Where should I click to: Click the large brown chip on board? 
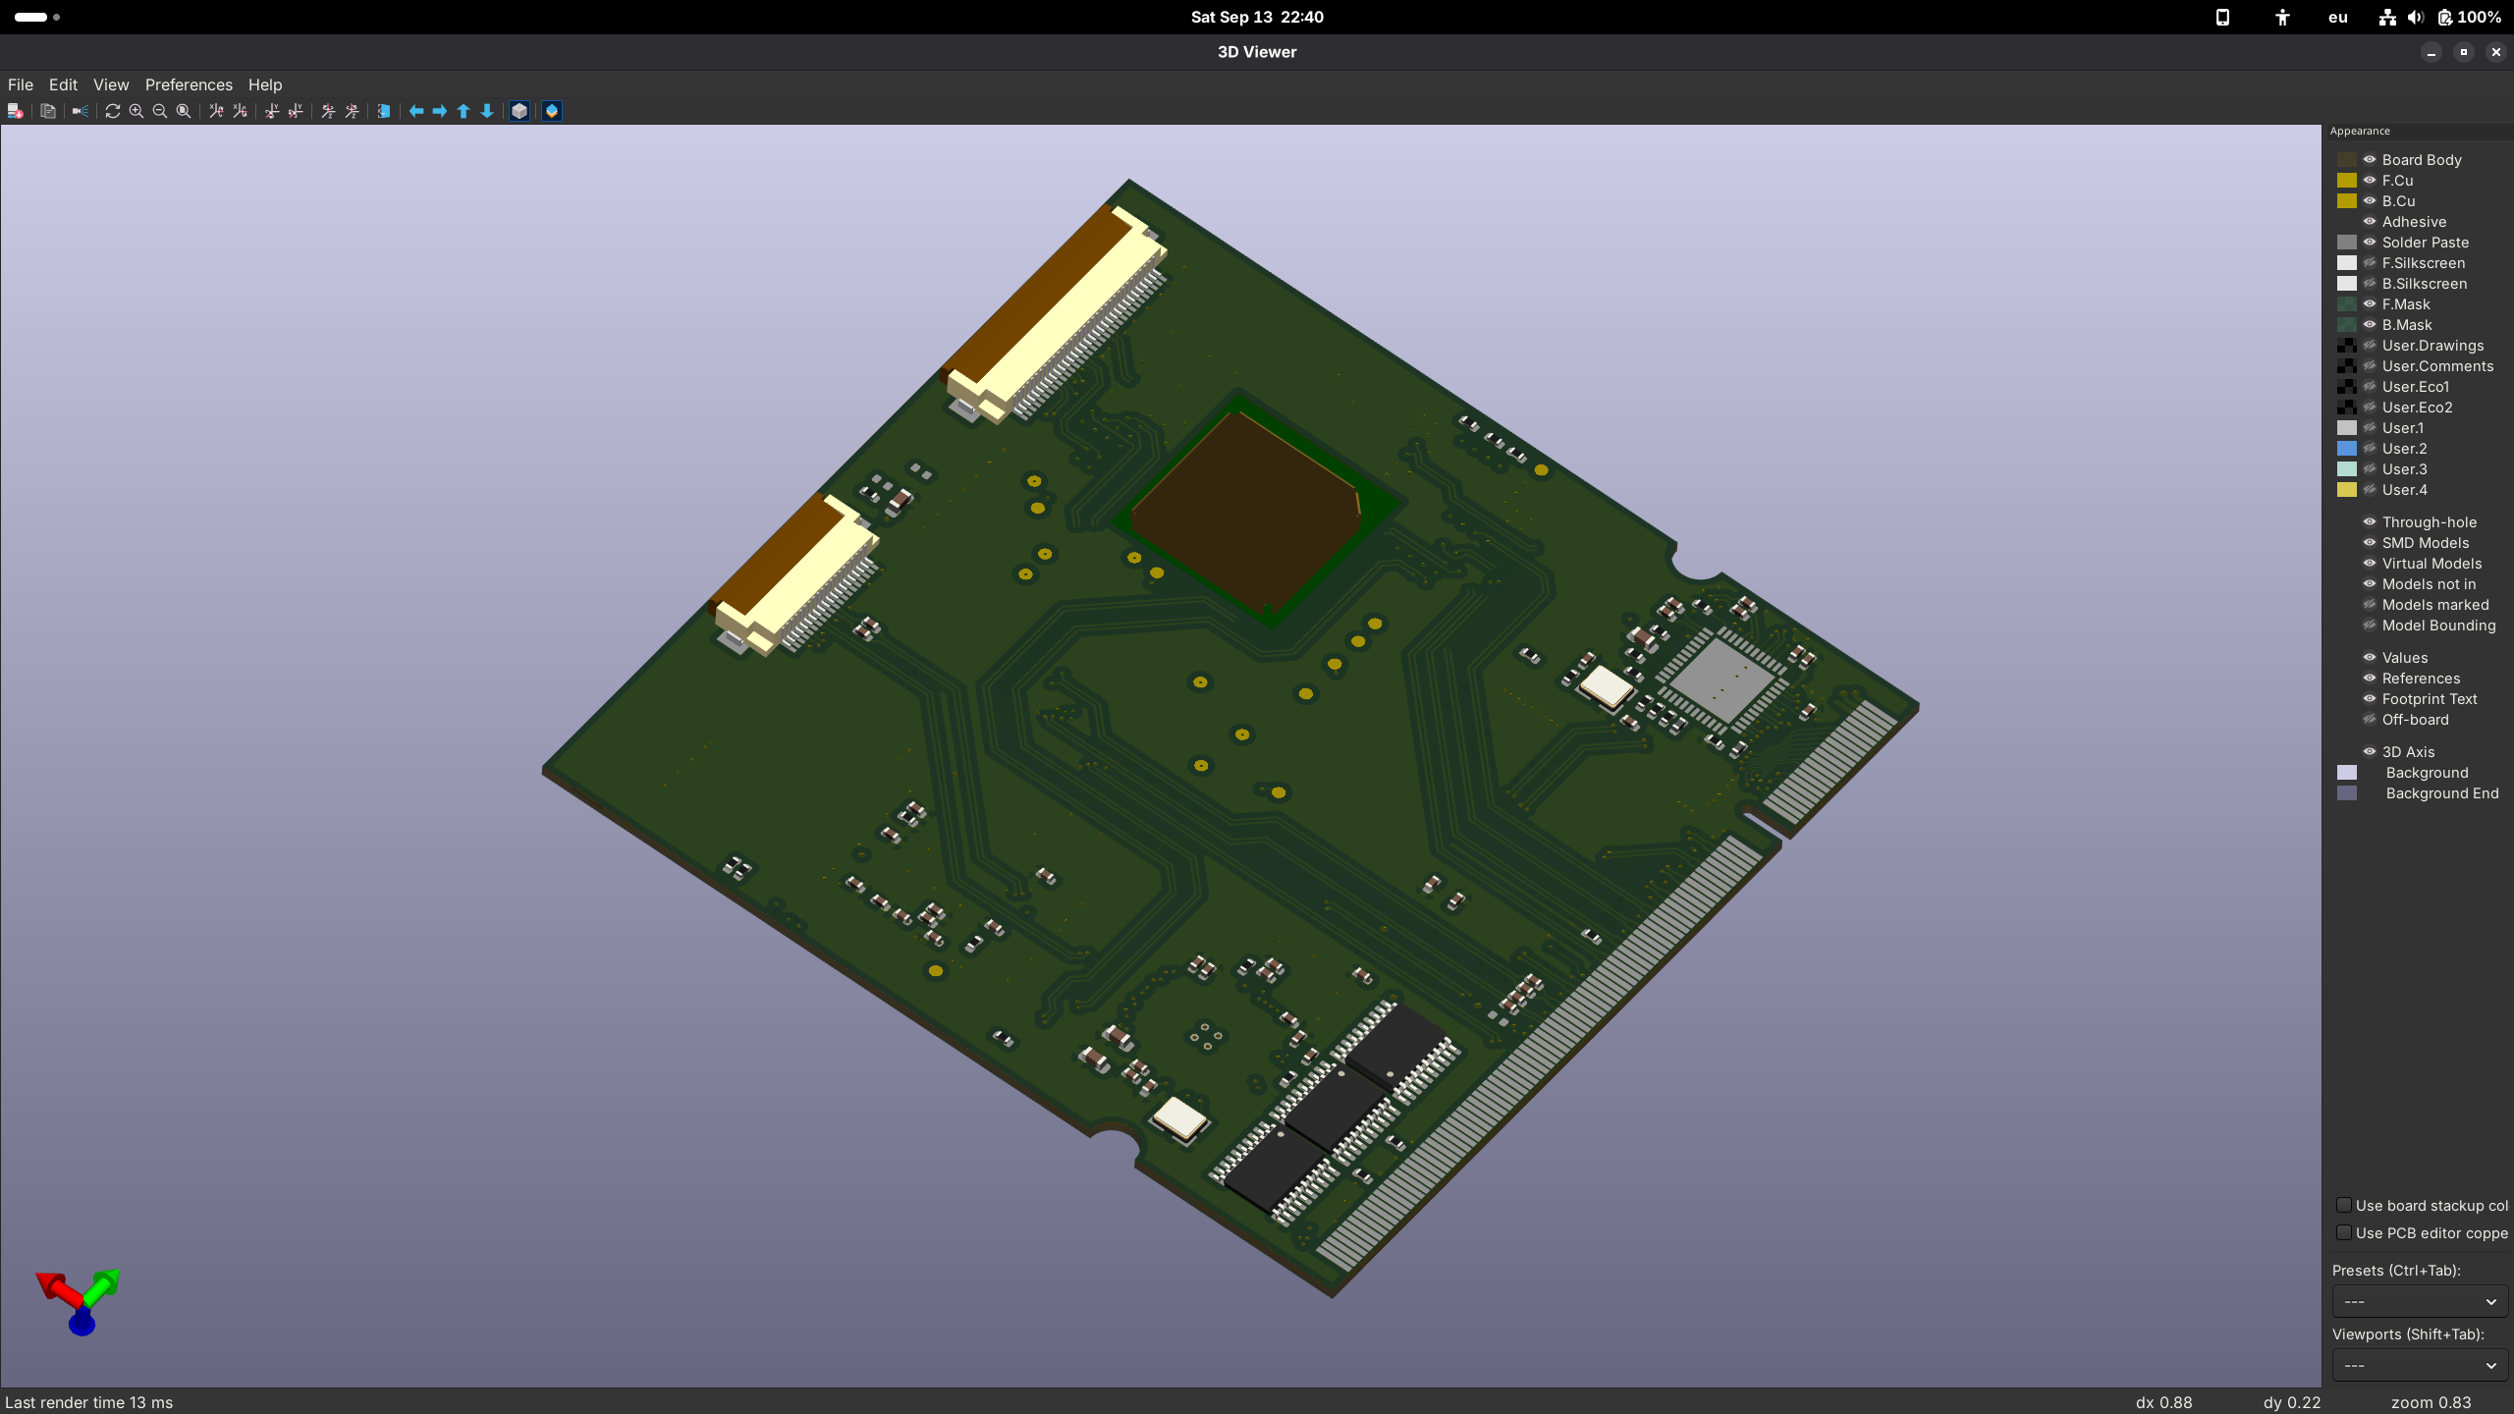tap(1247, 511)
